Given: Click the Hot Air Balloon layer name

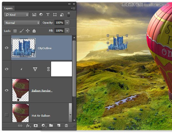Looking at the screenshot, I should coord(41,116).
